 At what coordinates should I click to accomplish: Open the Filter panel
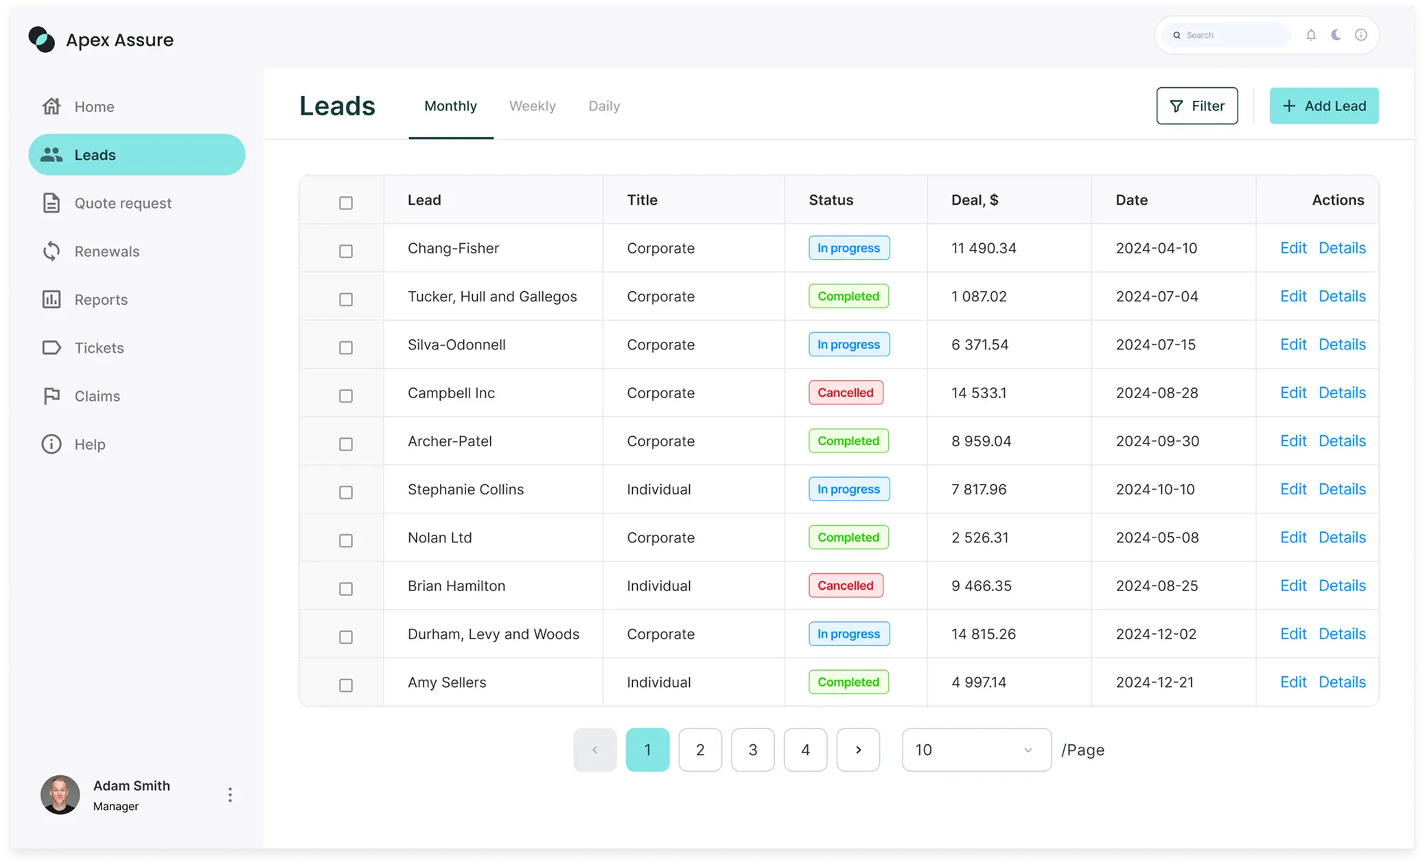click(x=1196, y=105)
